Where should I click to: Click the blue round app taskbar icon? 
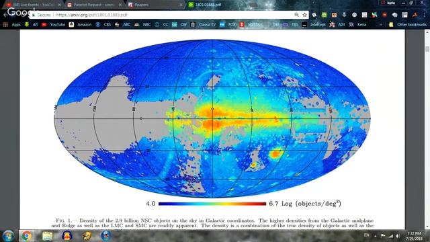coord(106,236)
